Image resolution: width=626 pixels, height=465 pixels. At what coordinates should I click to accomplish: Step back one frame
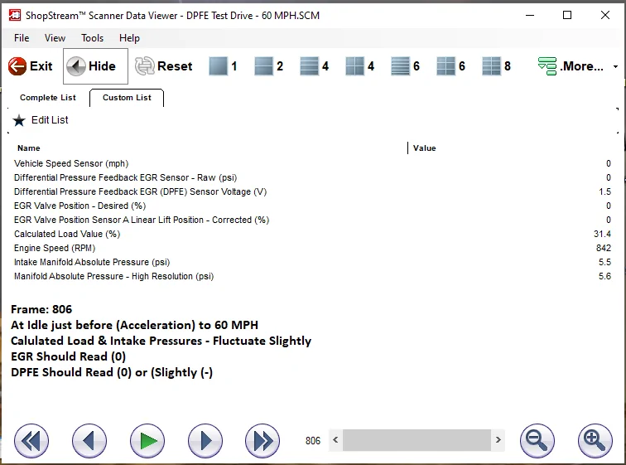click(89, 441)
